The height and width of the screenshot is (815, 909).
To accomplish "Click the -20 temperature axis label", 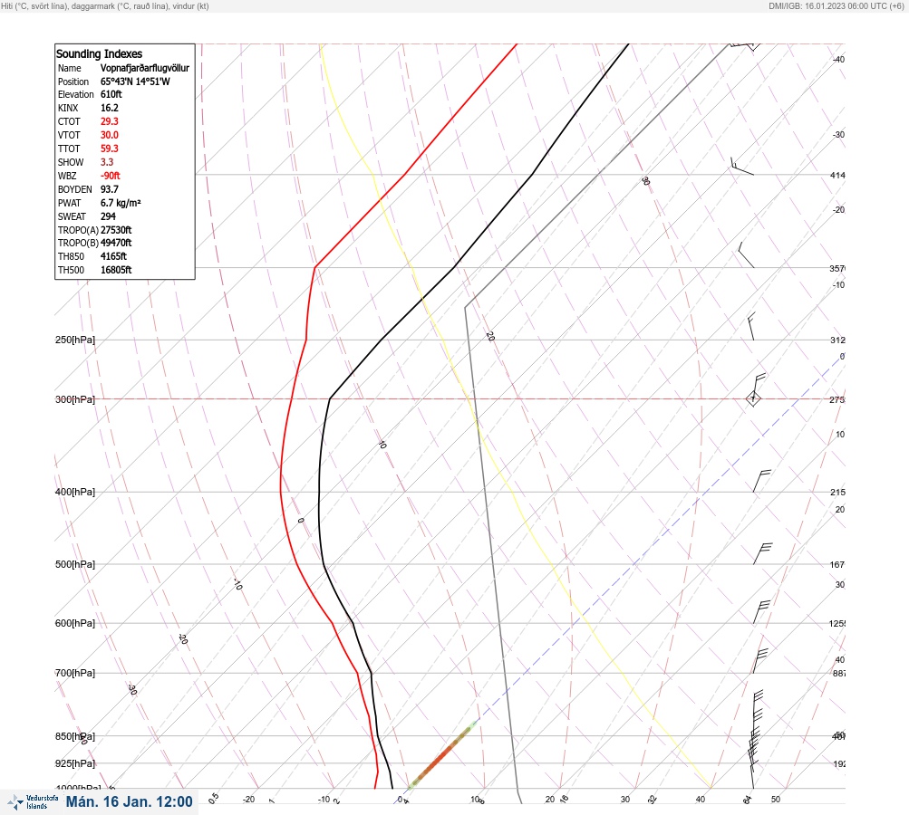I will coord(248,800).
